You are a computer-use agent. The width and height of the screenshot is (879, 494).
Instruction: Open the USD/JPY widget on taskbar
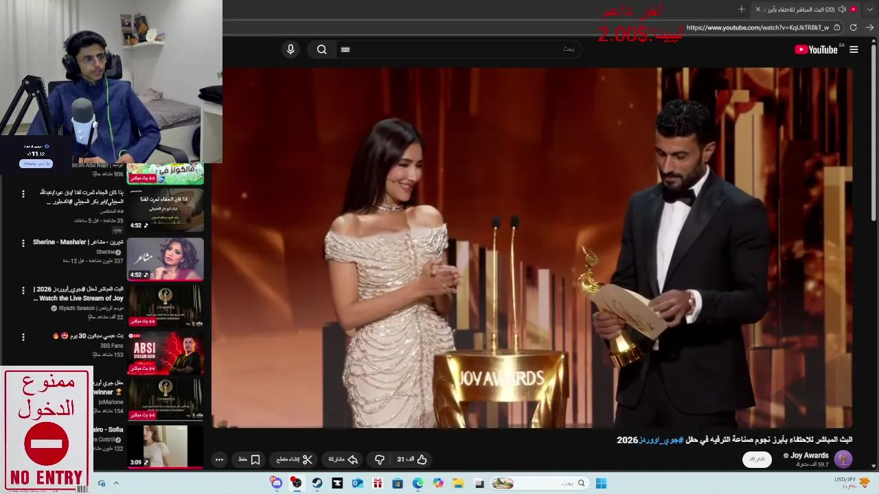click(x=852, y=483)
